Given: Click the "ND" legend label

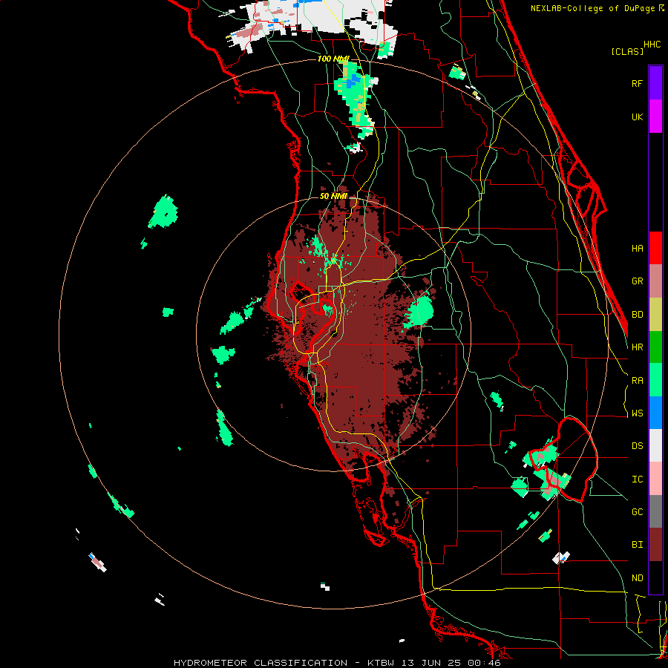Looking at the screenshot, I should pyautogui.click(x=637, y=577).
